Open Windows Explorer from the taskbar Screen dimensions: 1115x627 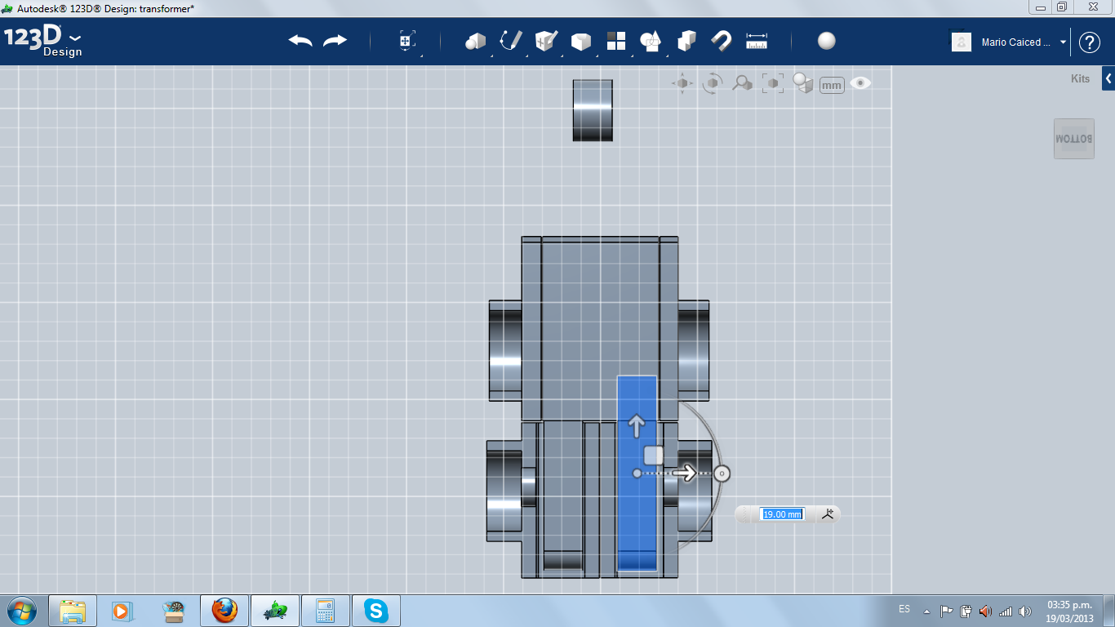73,611
